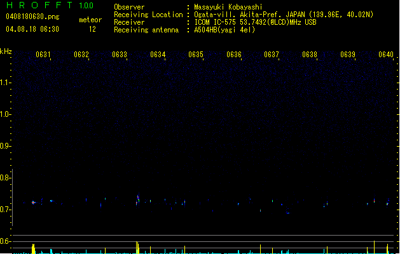Click the 0636 time marker
Image resolution: width=400 pixels, height=254 pixels.
click(x=234, y=55)
